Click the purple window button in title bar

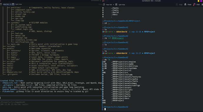point(201,1)
